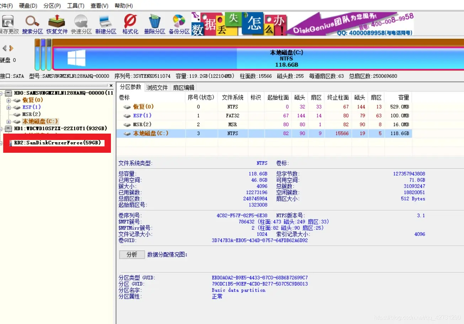Click the SanDisk USB drive icon in tree
The height and width of the screenshot is (324, 464).
(11, 143)
